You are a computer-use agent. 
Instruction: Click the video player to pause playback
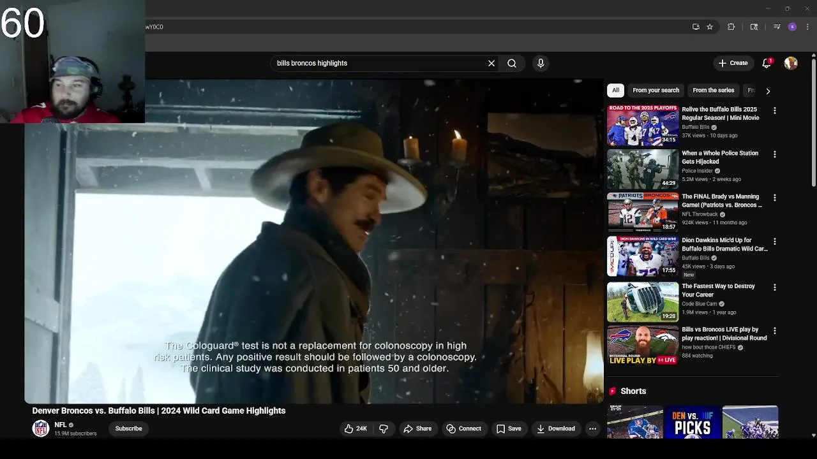313,241
